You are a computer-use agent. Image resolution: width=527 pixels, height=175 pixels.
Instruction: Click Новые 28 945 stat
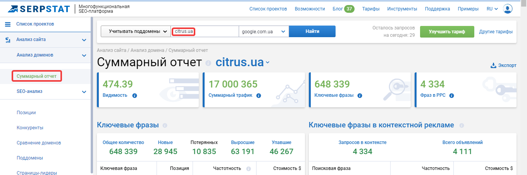pos(165,148)
